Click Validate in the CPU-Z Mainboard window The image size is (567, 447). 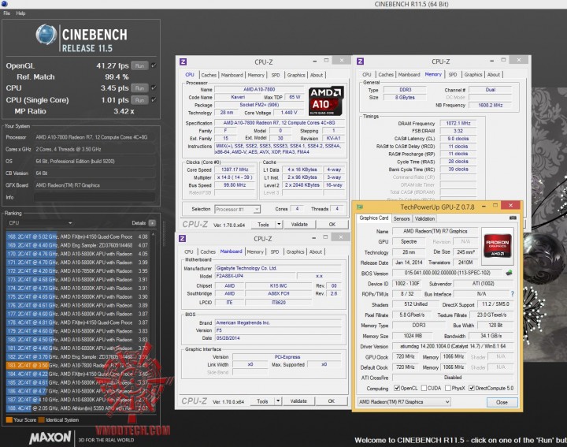pyautogui.click(x=298, y=401)
